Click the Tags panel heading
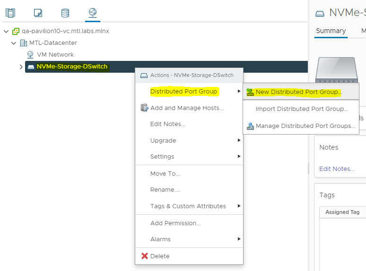 327,195
